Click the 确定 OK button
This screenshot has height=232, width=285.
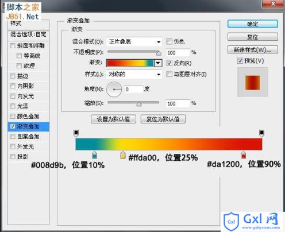click(x=253, y=24)
